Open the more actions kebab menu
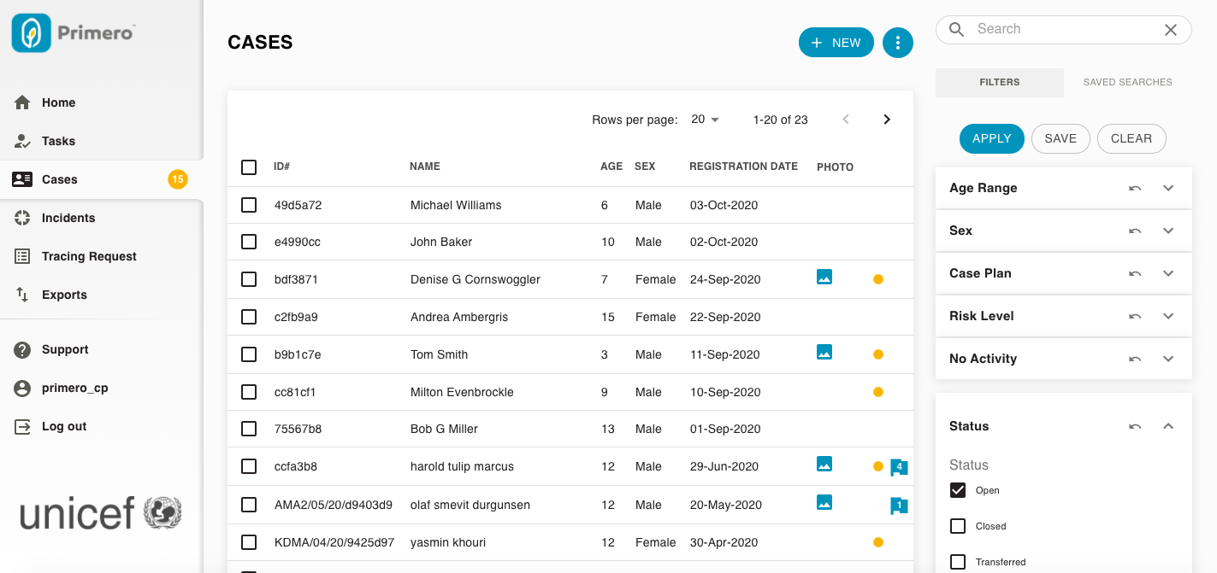This screenshot has width=1217, height=573. click(897, 43)
